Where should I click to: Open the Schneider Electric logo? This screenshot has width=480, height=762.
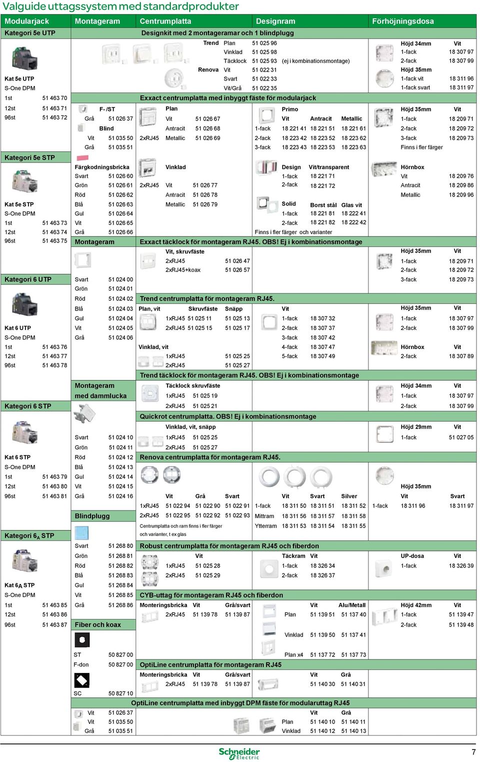tap(239, 753)
